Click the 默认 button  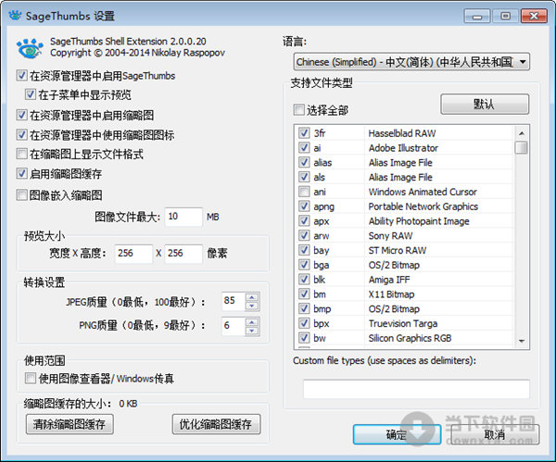pyautogui.click(x=485, y=105)
